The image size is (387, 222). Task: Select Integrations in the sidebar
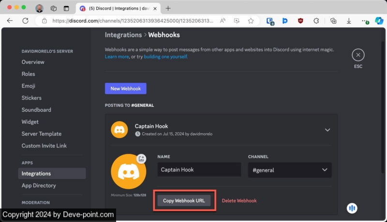click(x=36, y=173)
